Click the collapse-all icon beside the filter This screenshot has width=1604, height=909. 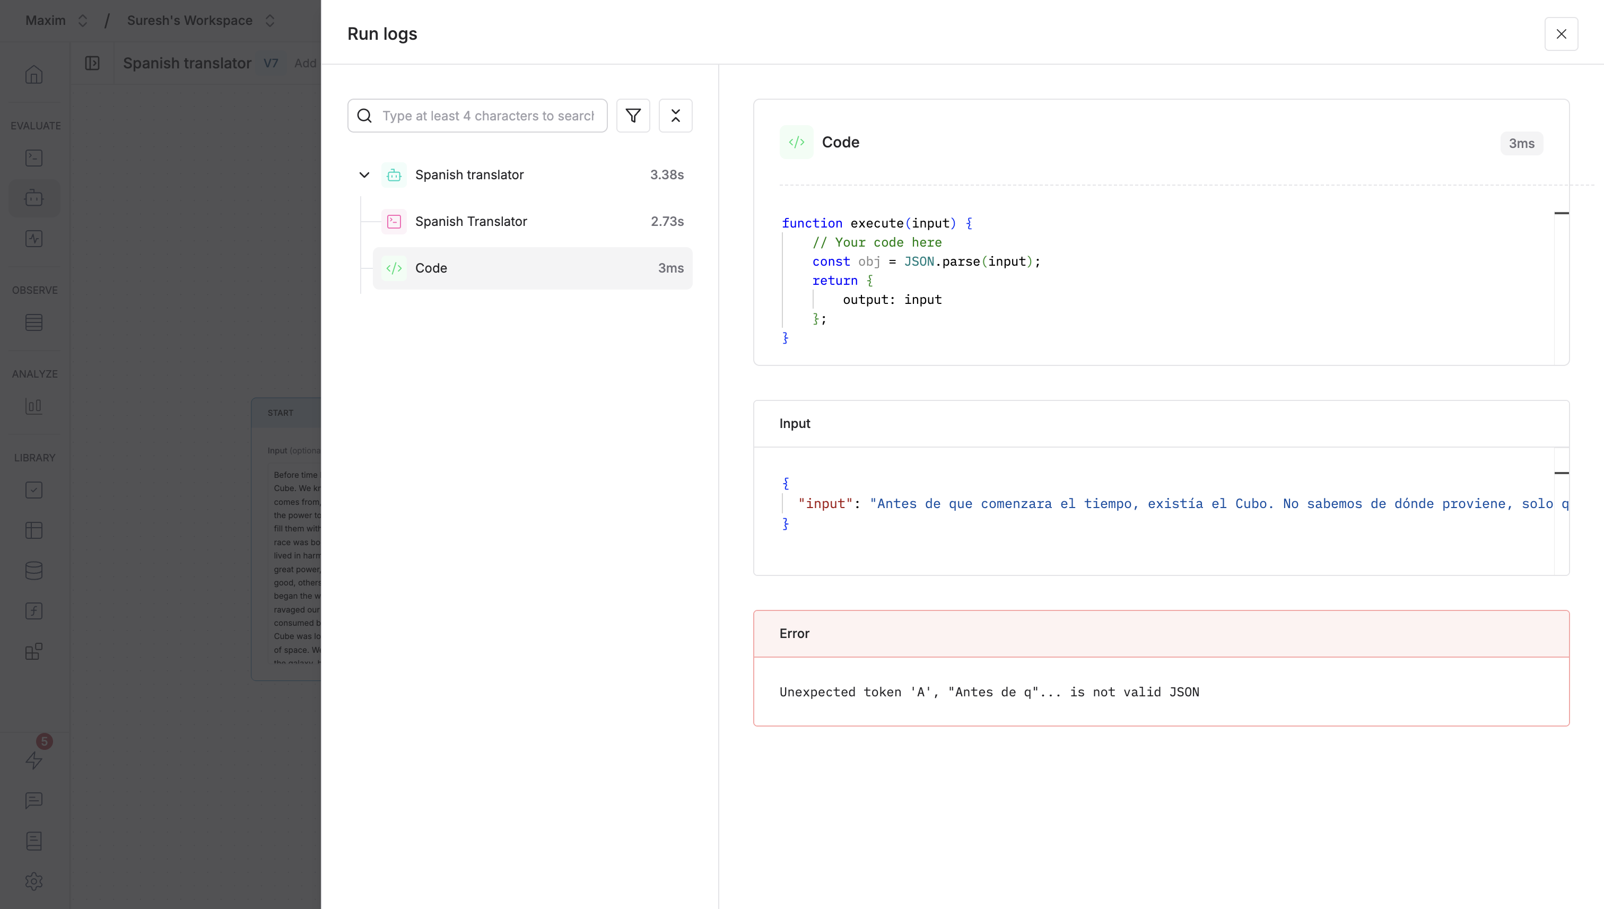tap(675, 116)
